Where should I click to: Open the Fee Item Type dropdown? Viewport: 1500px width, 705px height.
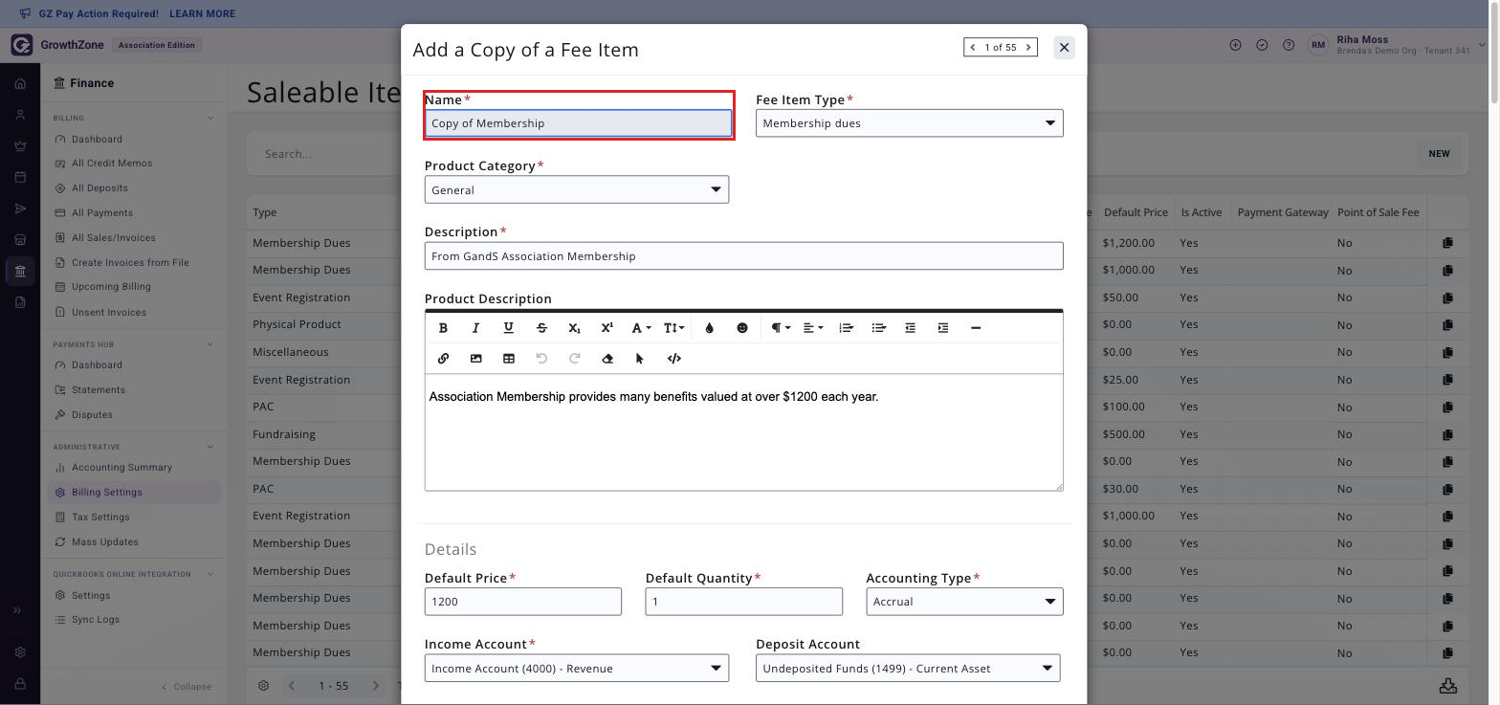coord(909,123)
